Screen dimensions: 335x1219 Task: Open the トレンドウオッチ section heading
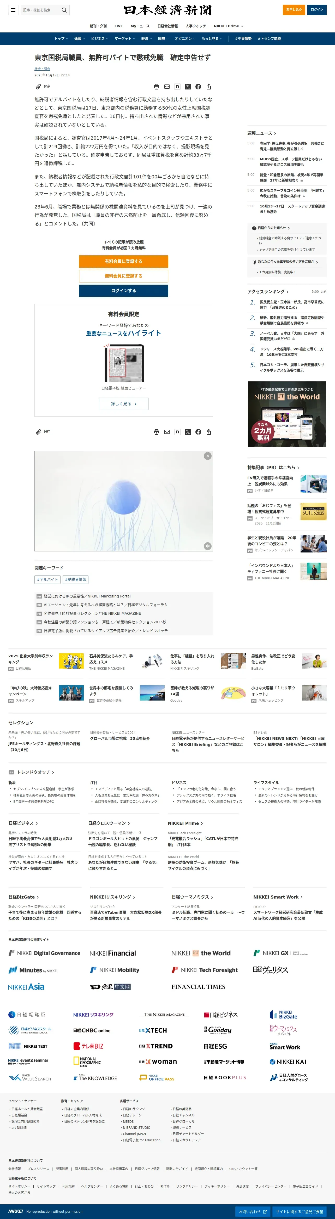tap(35, 772)
